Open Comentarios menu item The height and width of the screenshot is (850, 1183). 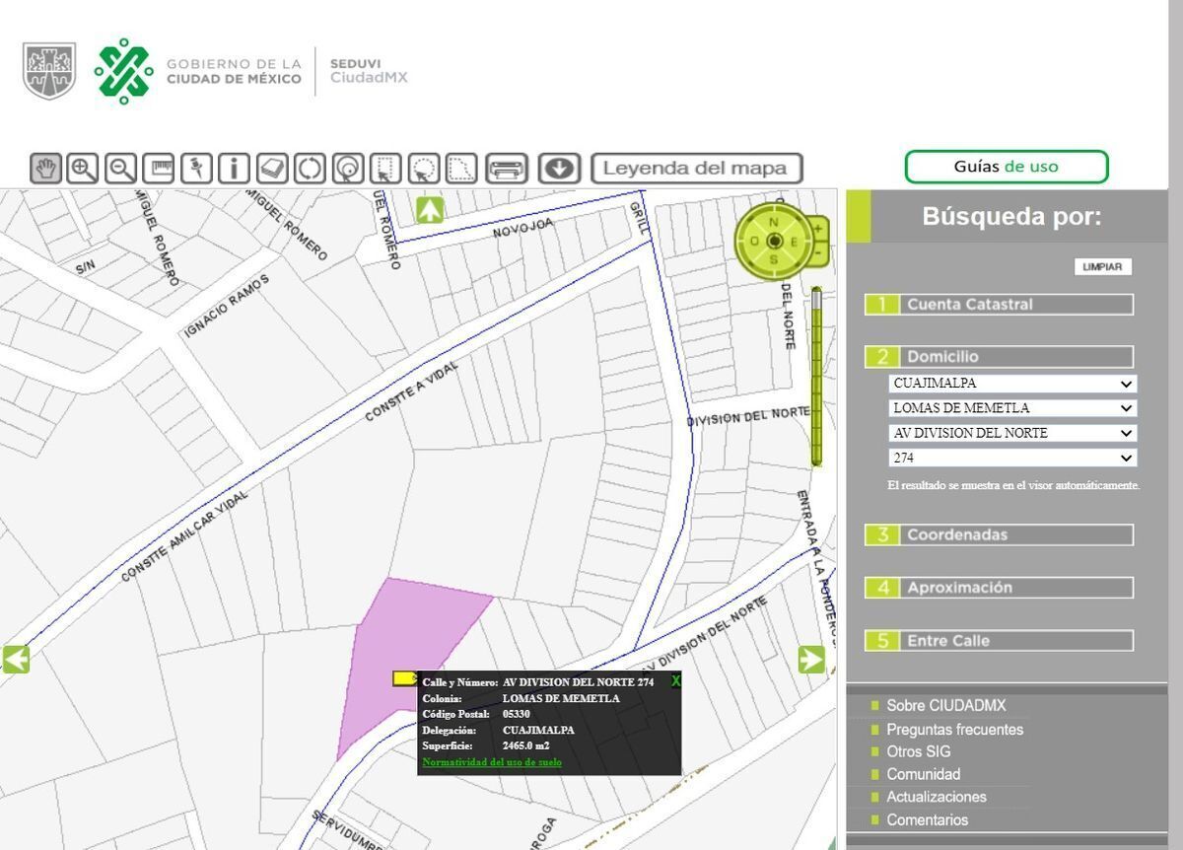[927, 819]
